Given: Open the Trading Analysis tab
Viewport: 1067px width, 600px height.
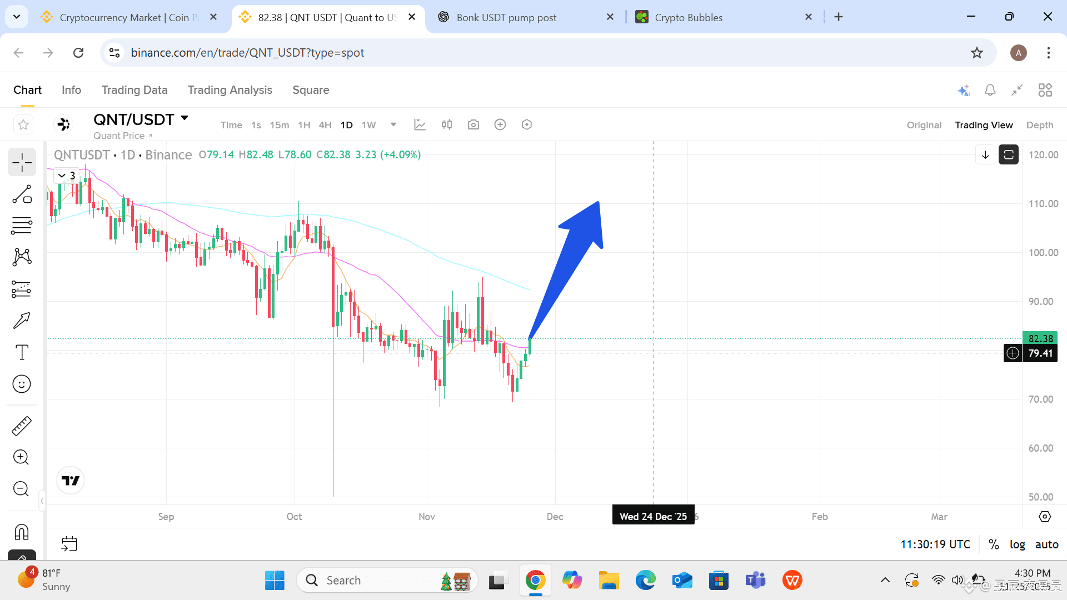Looking at the screenshot, I should [x=230, y=90].
